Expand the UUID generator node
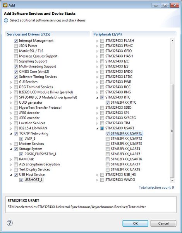The image size is (182, 233). pyautogui.click(x=11, y=103)
